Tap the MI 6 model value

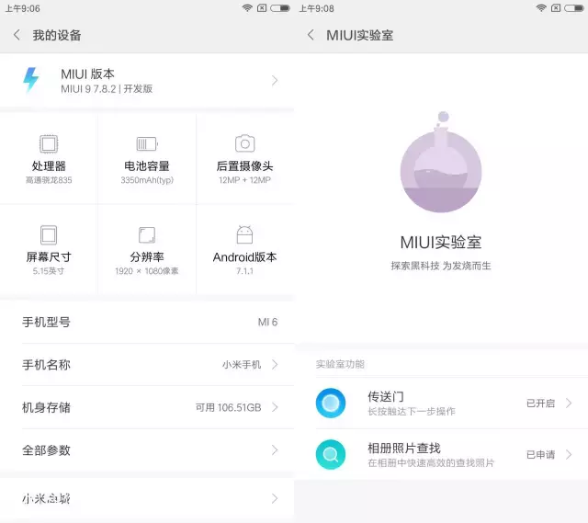pyautogui.click(x=267, y=322)
